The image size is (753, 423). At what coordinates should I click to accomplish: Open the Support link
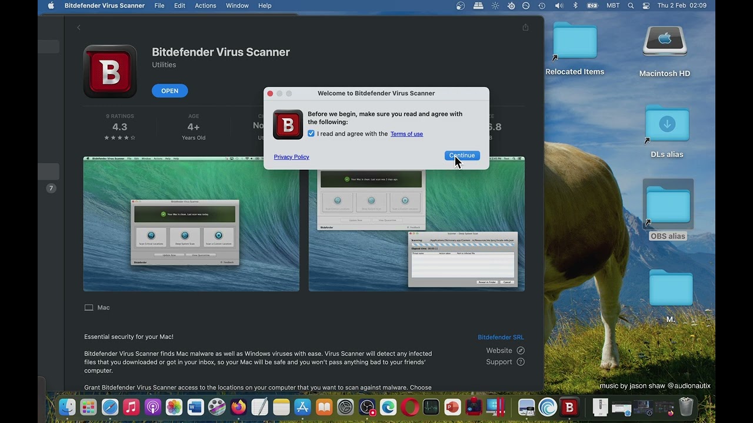(x=505, y=362)
